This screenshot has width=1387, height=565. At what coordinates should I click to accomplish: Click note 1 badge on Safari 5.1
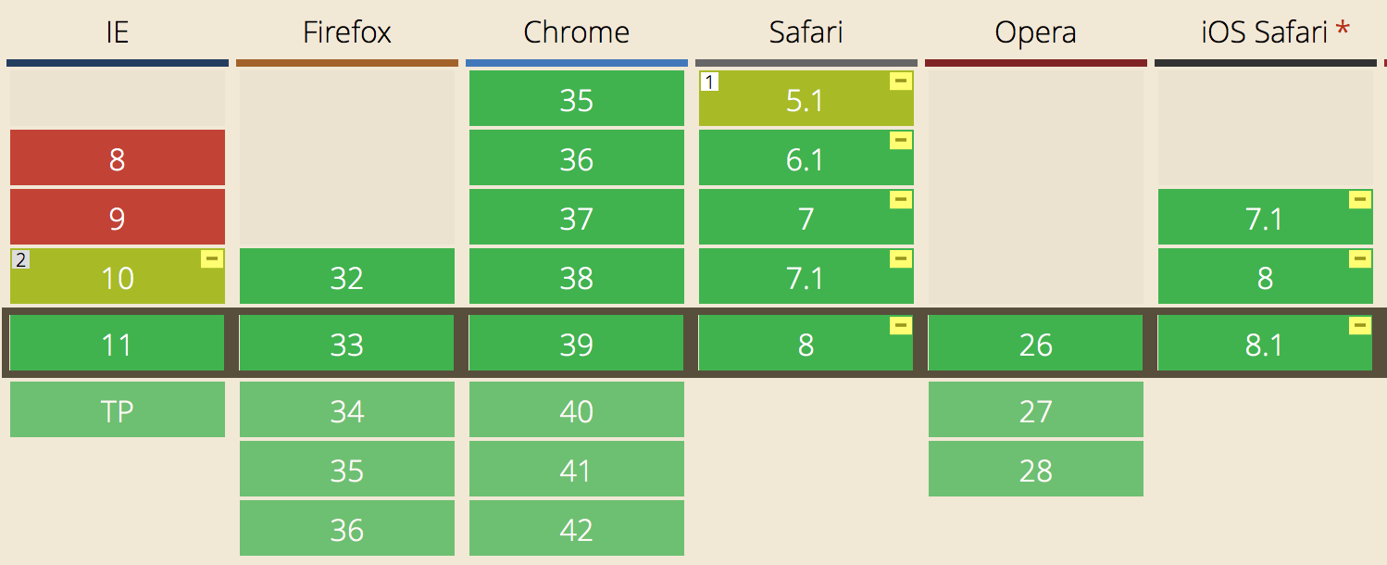tap(710, 82)
